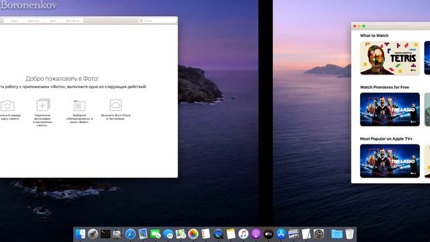
Task: Open the App Store from Dock
Action: [x=281, y=234]
